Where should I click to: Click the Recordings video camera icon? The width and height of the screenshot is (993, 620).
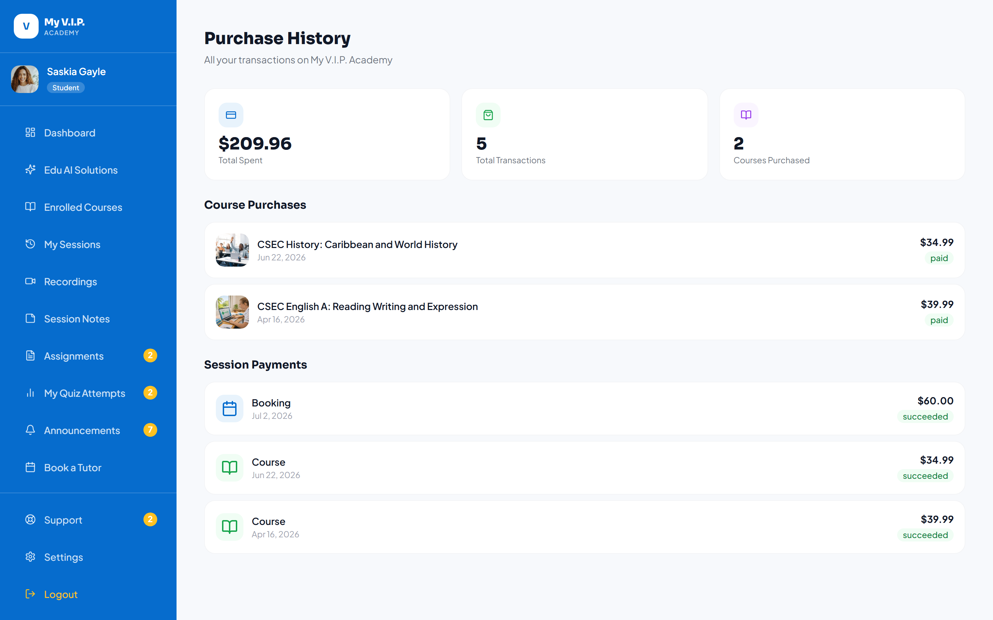point(30,281)
